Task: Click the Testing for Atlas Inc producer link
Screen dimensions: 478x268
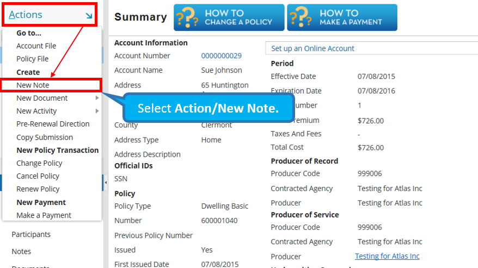Action: (387, 256)
